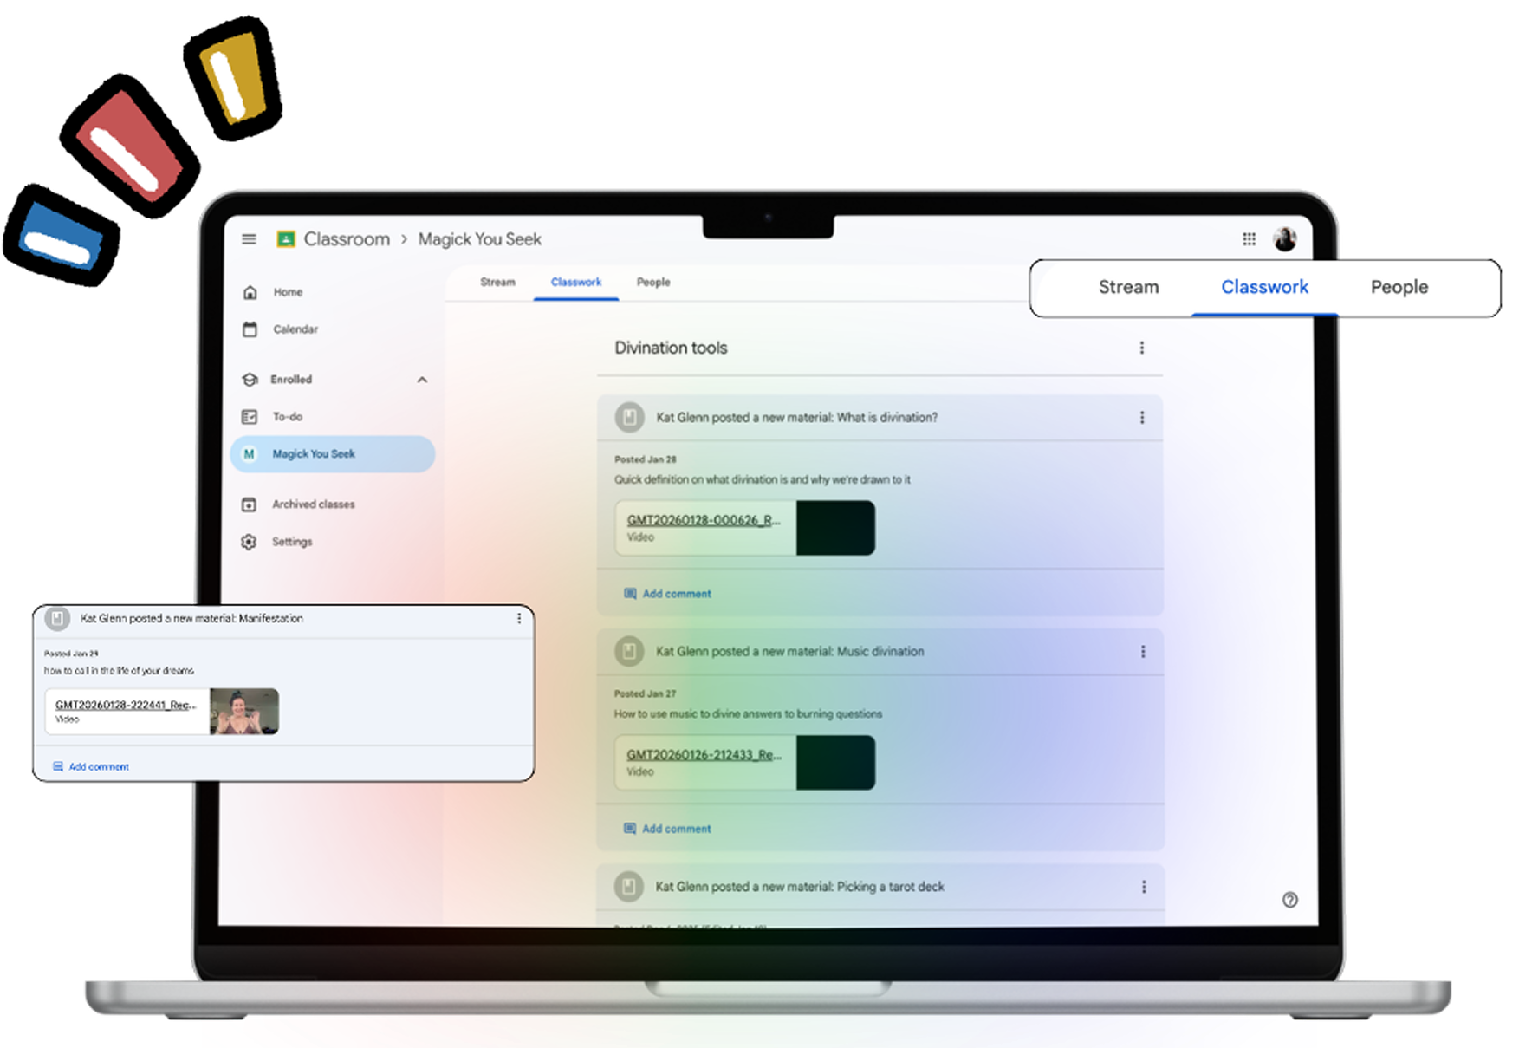Viewport: 1519px width, 1048px height.
Task: Collapse the Enrolled section chevron
Action: (422, 380)
